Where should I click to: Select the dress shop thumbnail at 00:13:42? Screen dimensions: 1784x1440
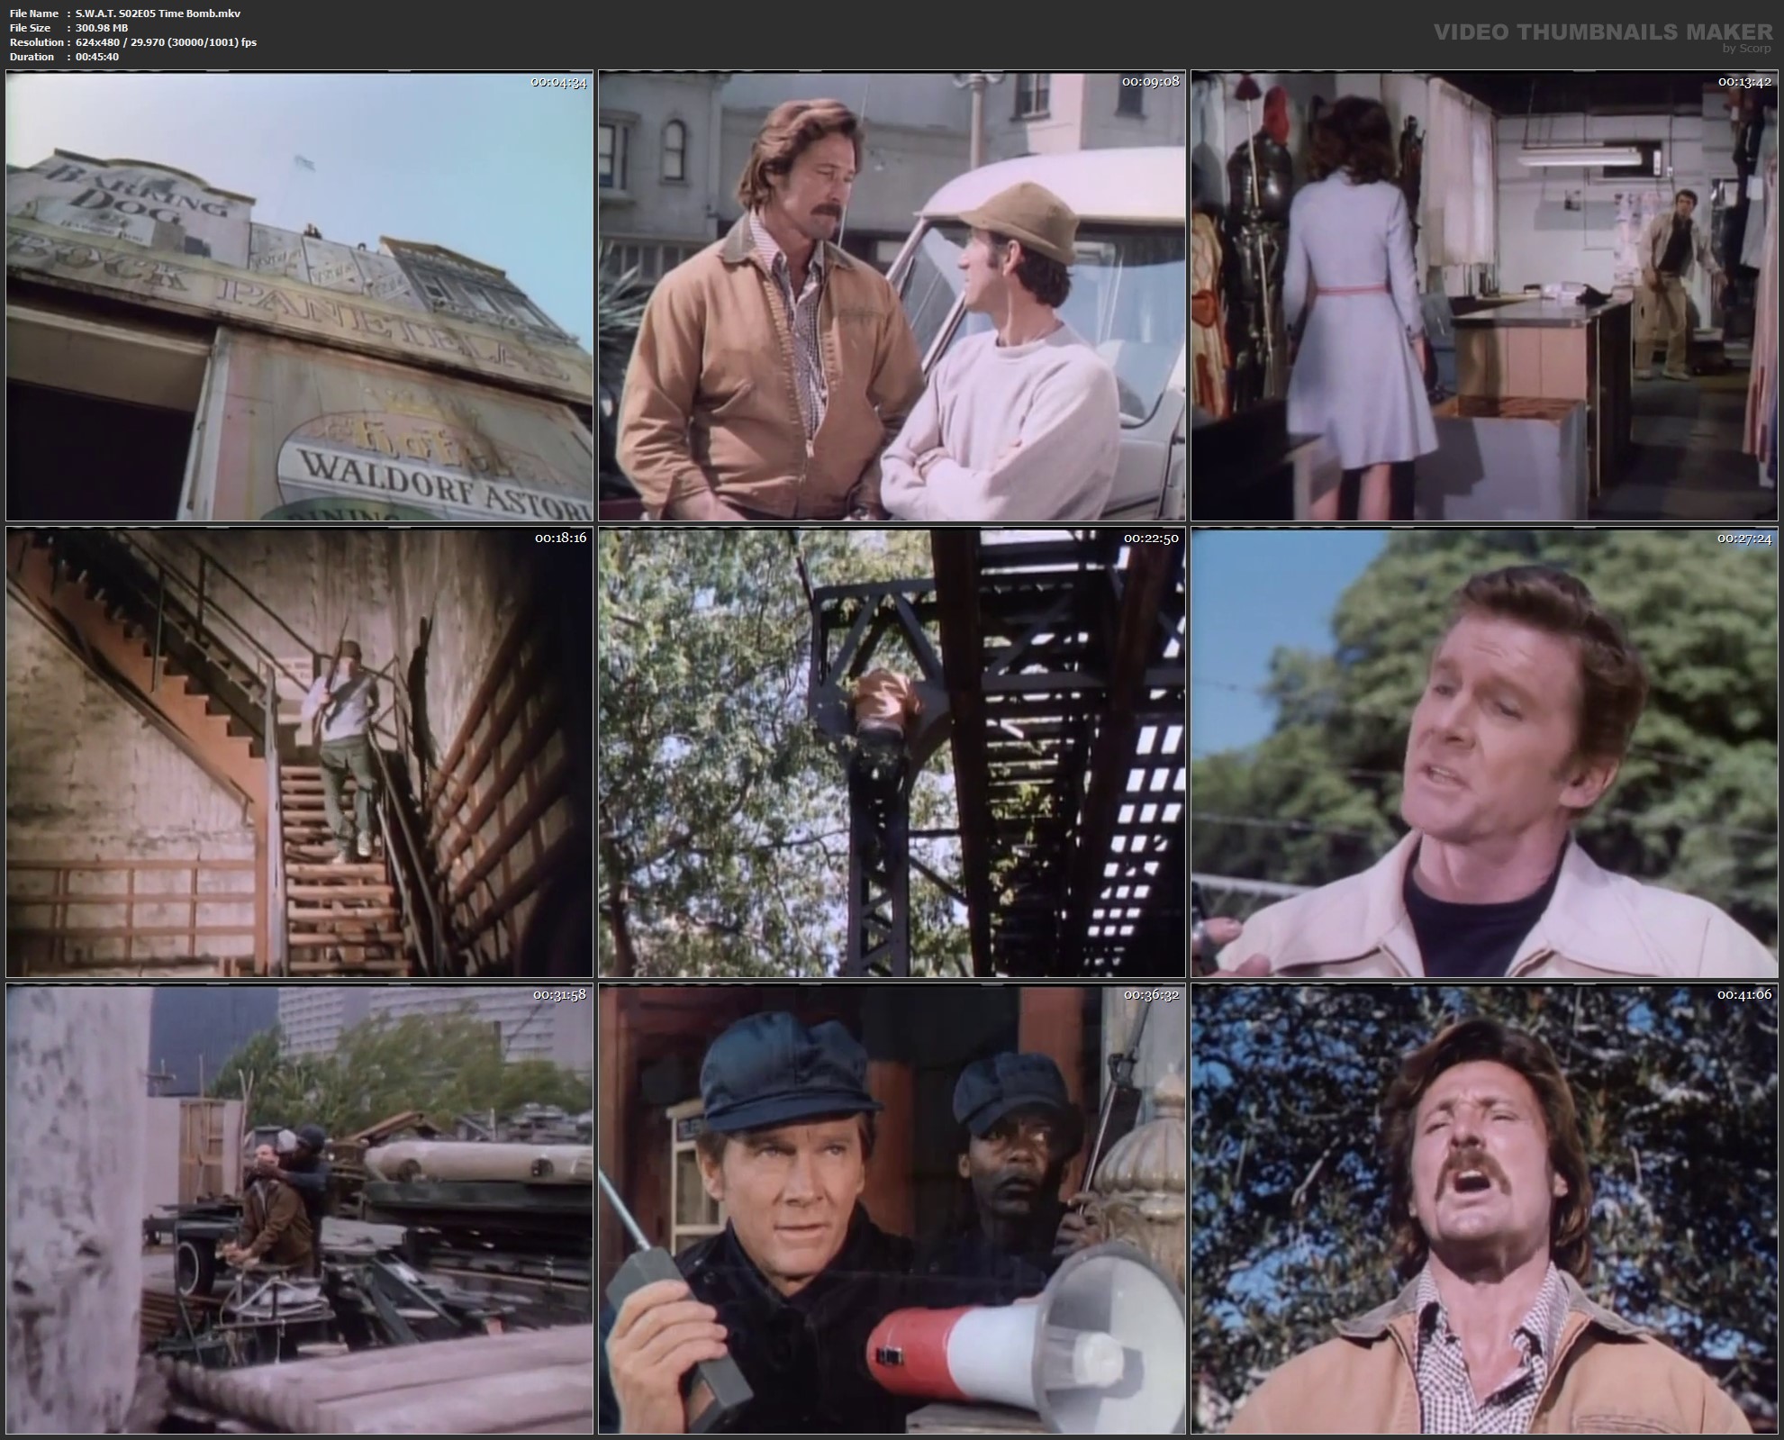(1484, 296)
